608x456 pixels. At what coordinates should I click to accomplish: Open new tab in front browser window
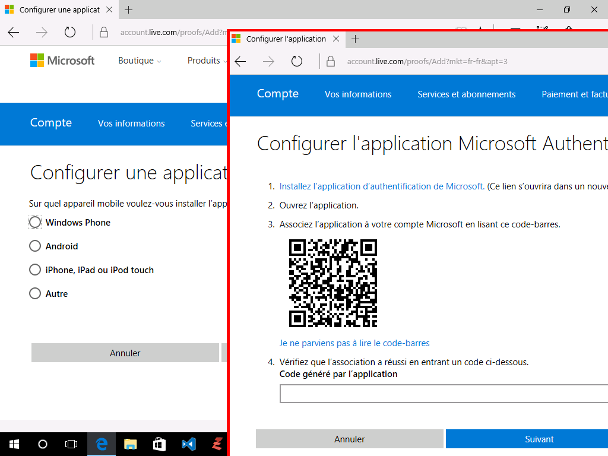(355, 39)
